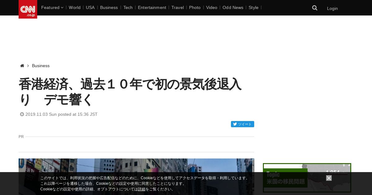Go to home via breadcrumb house icon

click(x=22, y=66)
